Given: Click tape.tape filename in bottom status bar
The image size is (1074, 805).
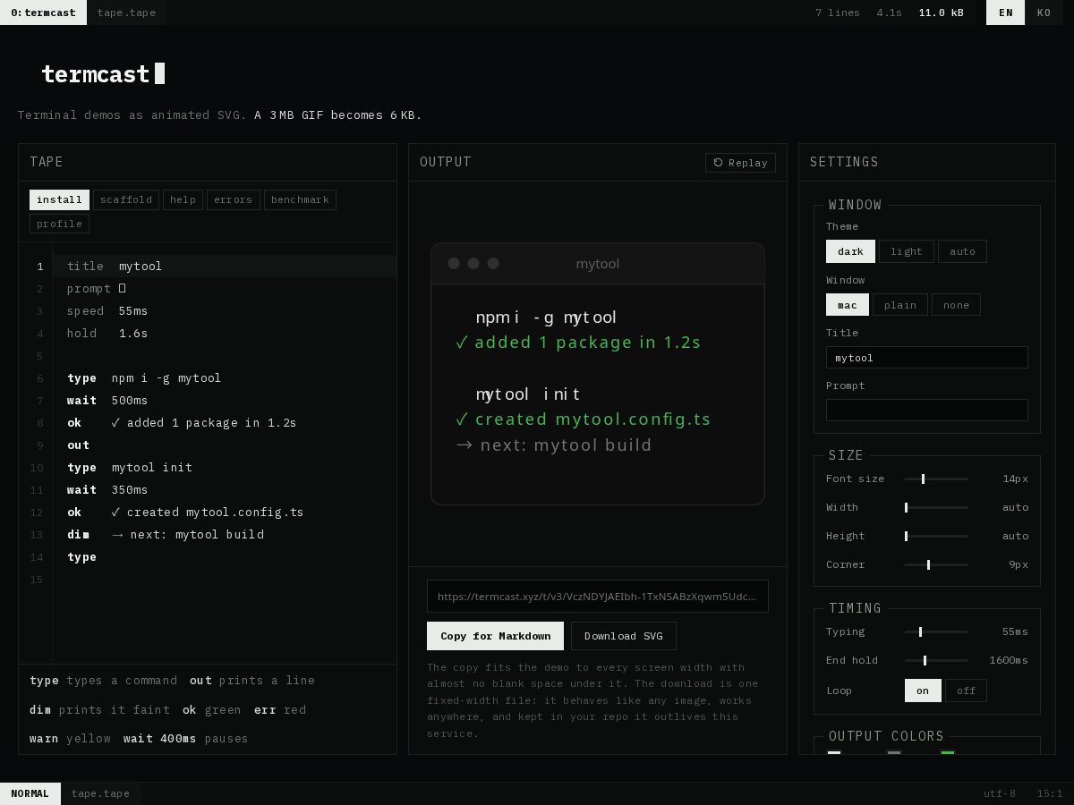Looking at the screenshot, I should click(100, 793).
